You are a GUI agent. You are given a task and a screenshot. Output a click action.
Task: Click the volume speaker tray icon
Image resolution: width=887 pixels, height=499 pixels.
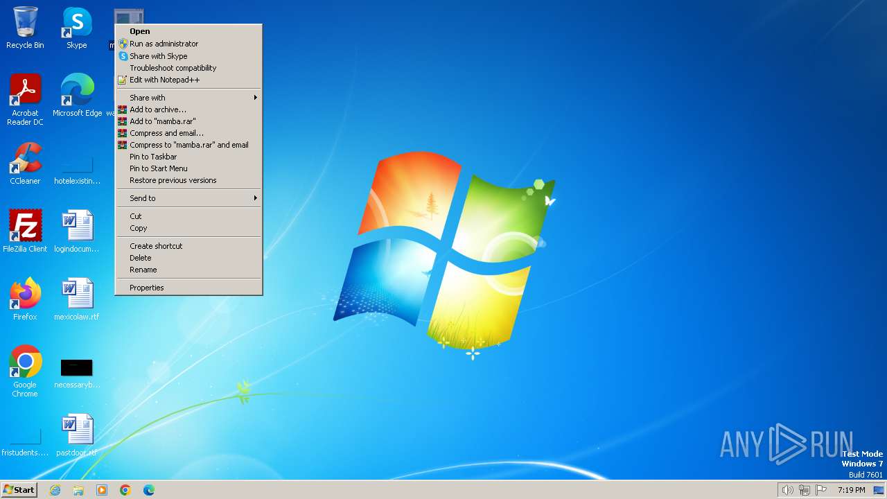pyautogui.click(x=788, y=490)
